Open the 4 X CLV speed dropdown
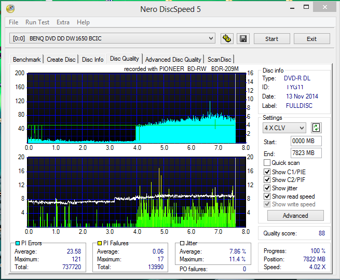Viewport: 340px width, 280px height. (x=284, y=128)
